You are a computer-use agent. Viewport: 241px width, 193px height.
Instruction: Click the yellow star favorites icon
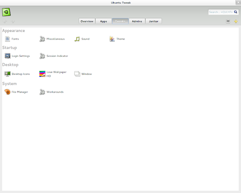pyautogui.click(x=236, y=21)
